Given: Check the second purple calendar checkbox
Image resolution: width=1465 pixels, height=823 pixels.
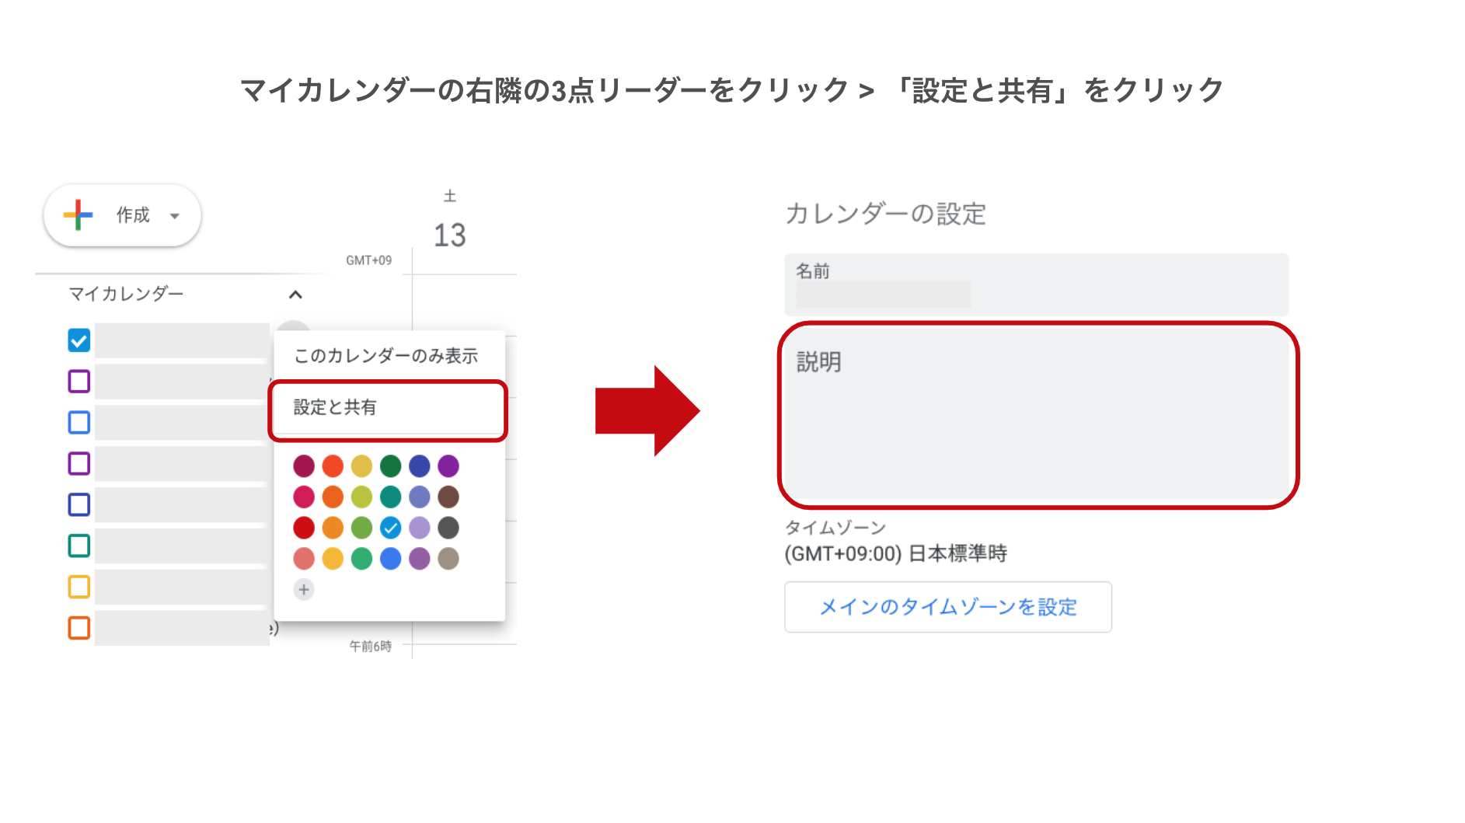Looking at the screenshot, I should pos(79,464).
